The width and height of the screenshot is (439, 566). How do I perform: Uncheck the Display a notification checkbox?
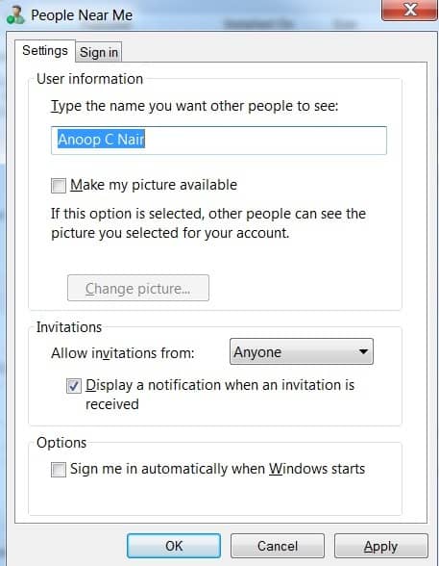click(73, 386)
